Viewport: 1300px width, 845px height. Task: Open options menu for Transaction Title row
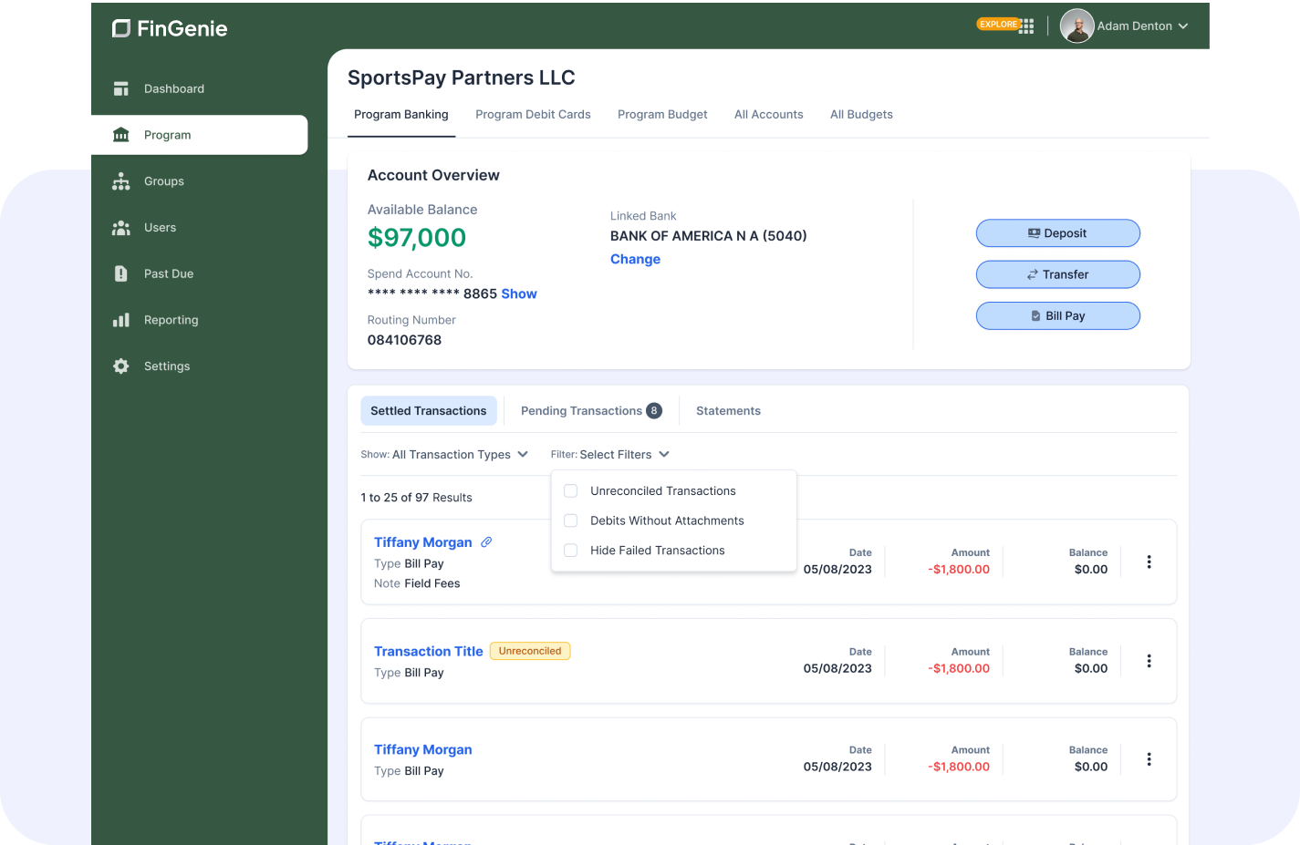pos(1149,661)
